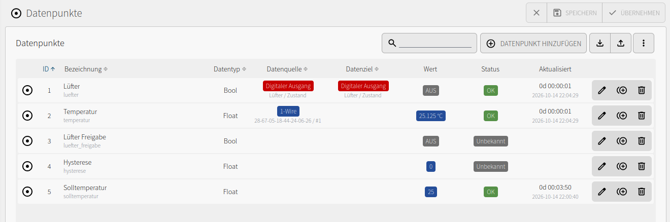Delete the Lüfter Freigabe datapoint
This screenshot has width=670, height=222.
pyautogui.click(x=642, y=141)
